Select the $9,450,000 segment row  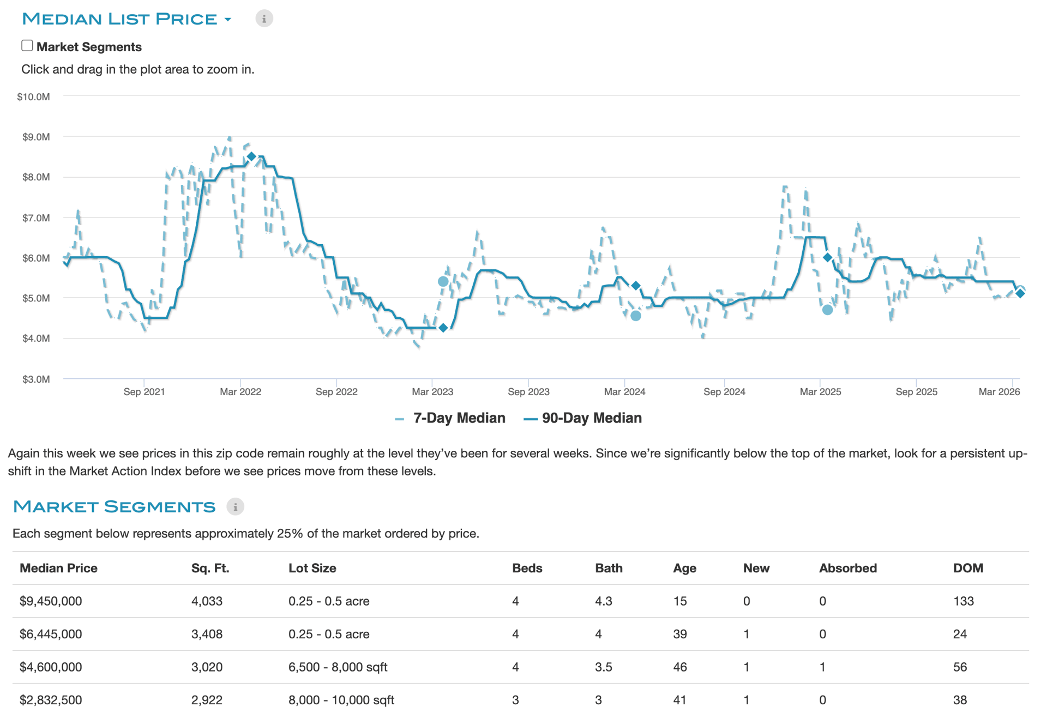click(51, 601)
